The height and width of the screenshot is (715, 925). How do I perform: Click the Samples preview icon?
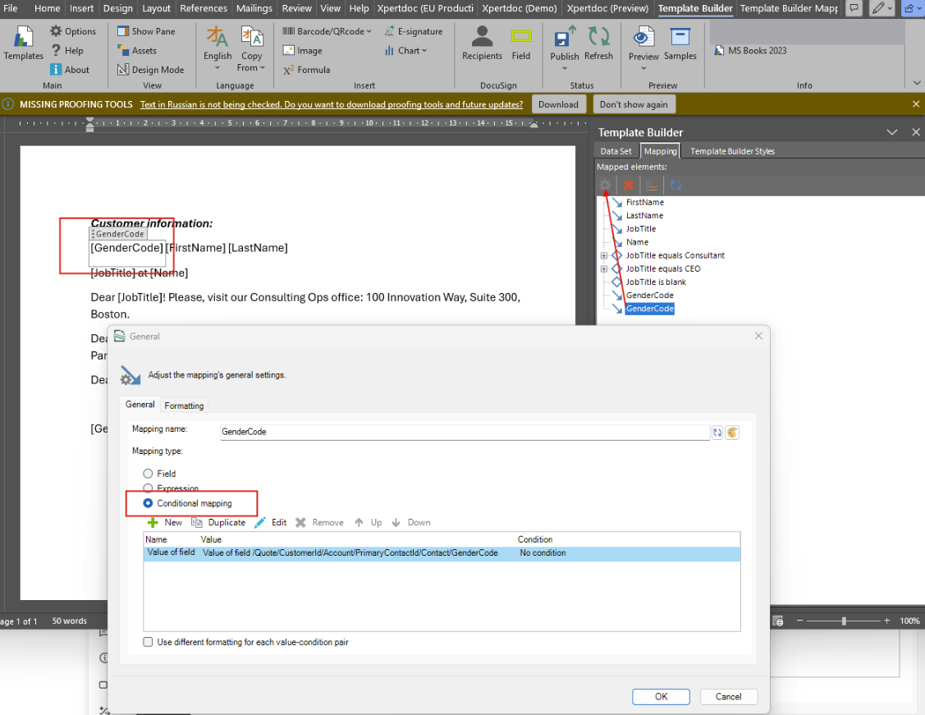click(x=680, y=37)
